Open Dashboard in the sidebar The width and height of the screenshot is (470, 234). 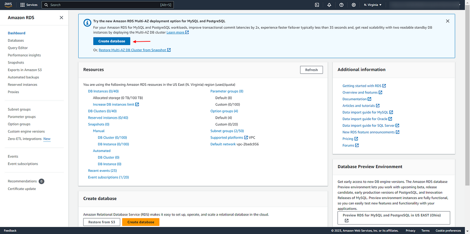point(16,33)
